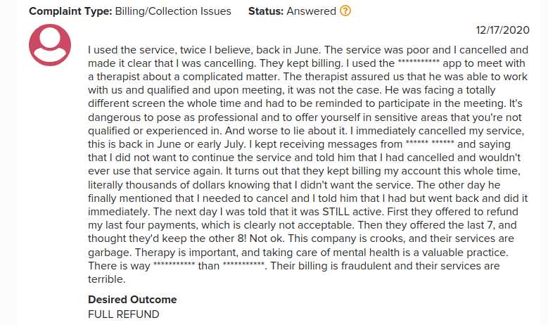The image size is (548, 325).
Task: Click the question mark help icon beside Answered
Action: [x=345, y=12]
